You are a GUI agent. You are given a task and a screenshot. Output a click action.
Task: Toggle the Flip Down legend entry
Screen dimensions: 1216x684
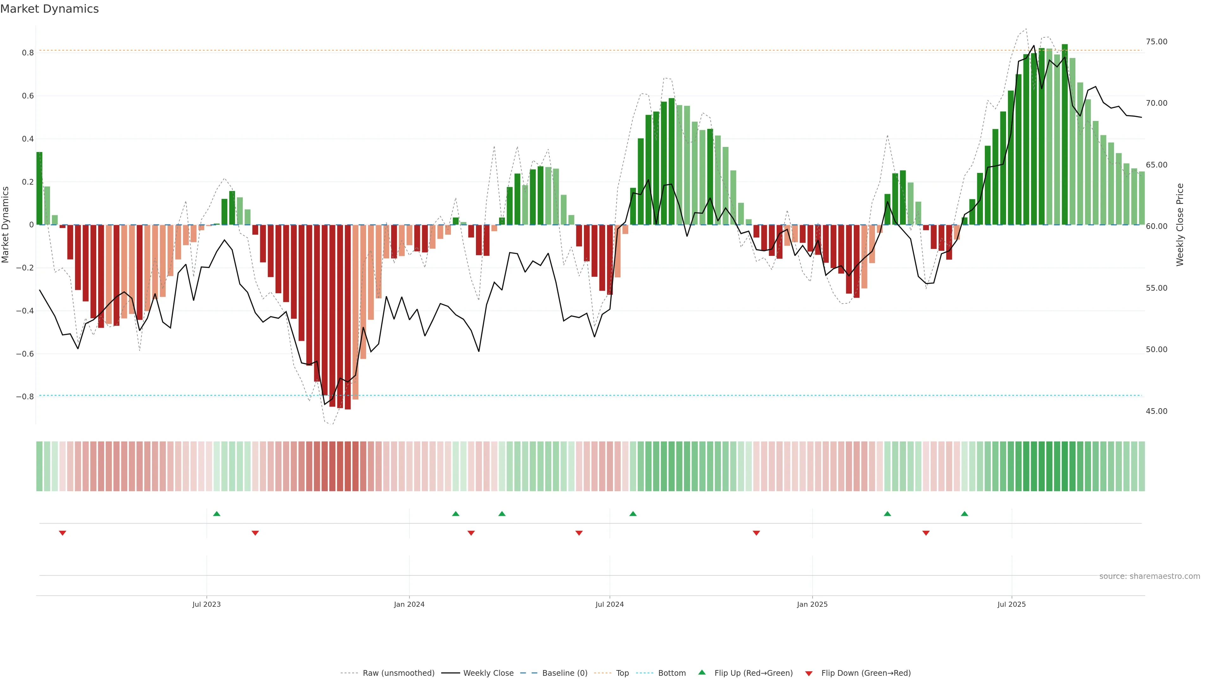tap(866, 673)
